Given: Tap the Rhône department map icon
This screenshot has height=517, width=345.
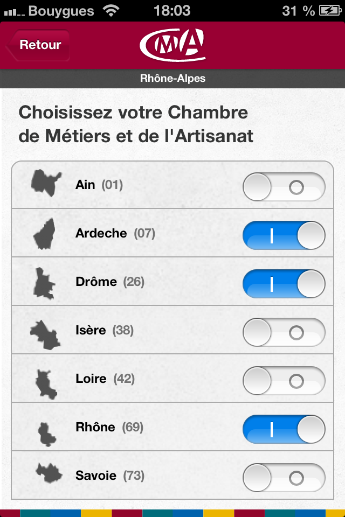Looking at the screenshot, I should [46, 431].
